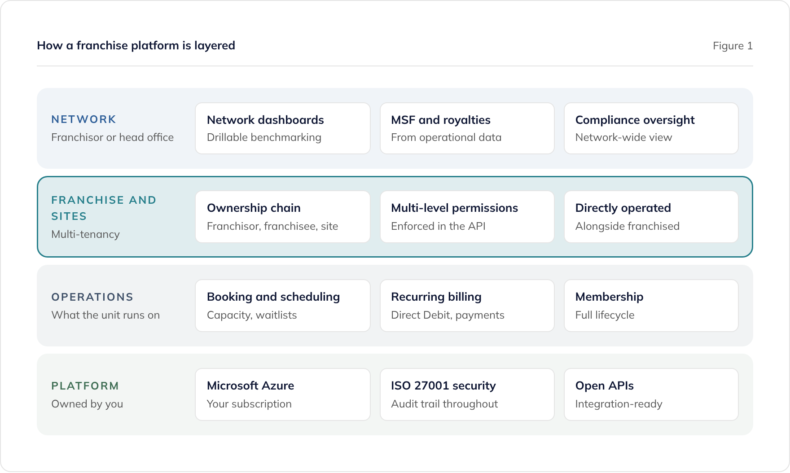The image size is (790, 473).
Task: Select the Ownership chain card
Action: [x=283, y=217]
